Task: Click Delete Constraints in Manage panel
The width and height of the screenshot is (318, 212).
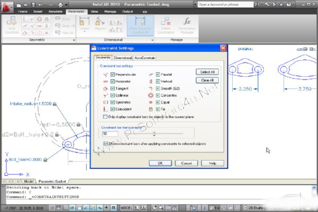Action: point(166,25)
